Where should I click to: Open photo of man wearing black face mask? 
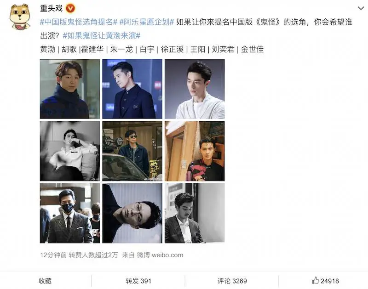70,213
